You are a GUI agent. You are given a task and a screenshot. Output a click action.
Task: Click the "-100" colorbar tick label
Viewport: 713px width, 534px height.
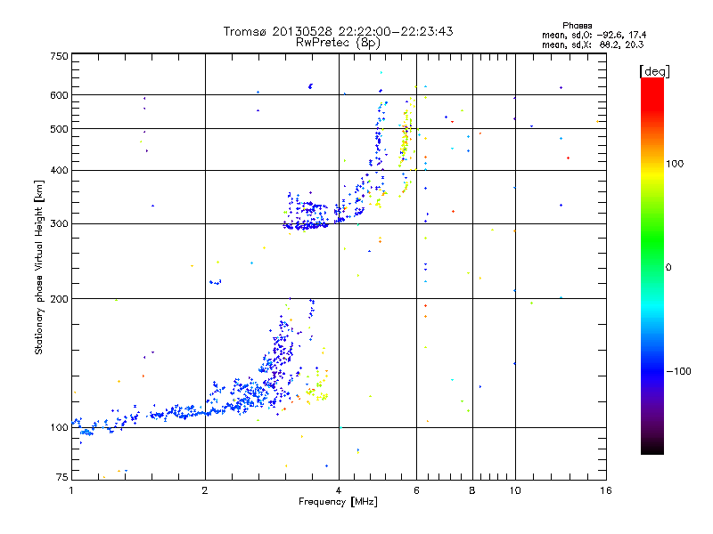point(678,371)
